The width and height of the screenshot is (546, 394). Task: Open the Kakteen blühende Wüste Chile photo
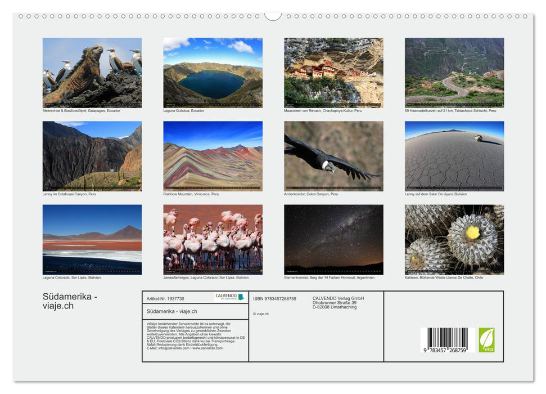click(455, 239)
